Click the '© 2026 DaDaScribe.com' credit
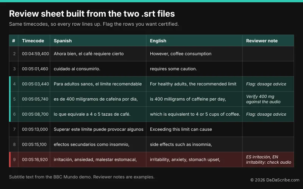The image size is (303, 189). click(x=275, y=180)
